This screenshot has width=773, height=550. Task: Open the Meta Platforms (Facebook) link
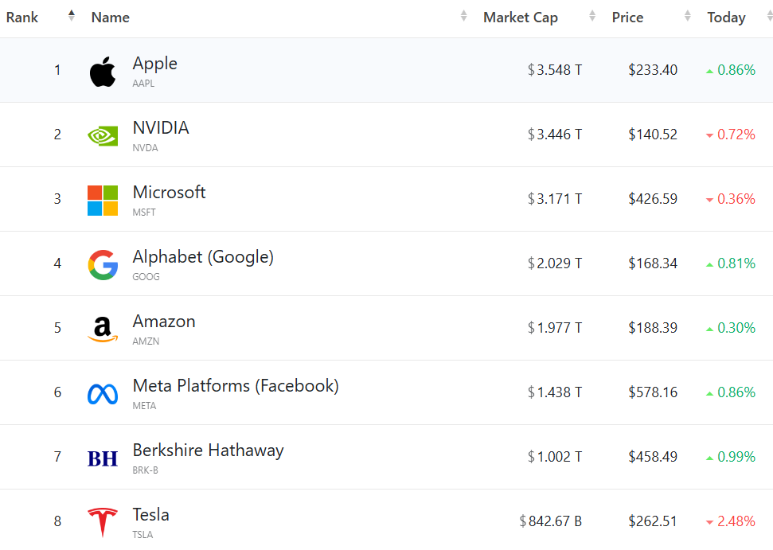point(236,386)
